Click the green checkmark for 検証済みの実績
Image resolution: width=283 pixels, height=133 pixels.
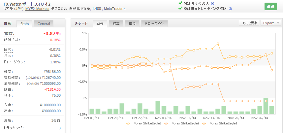tap(180, 3)
